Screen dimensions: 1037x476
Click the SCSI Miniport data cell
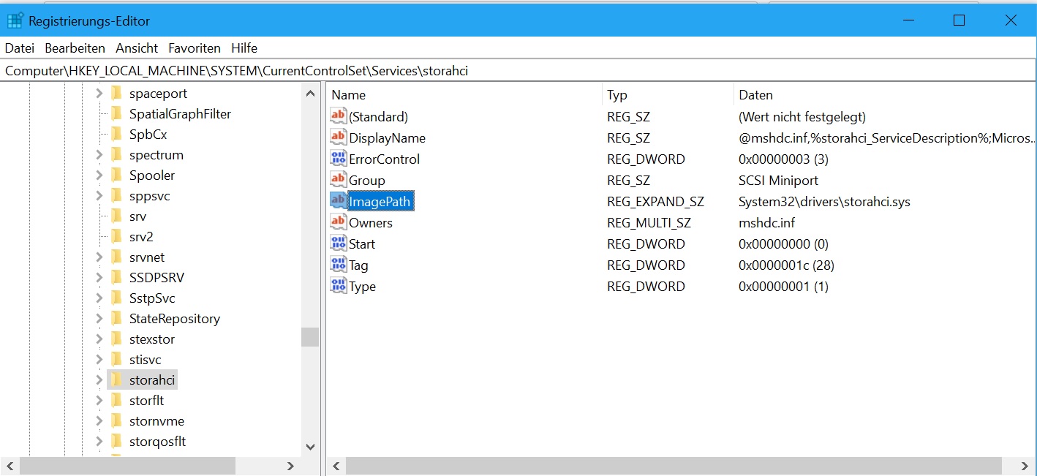click(778, 180)
